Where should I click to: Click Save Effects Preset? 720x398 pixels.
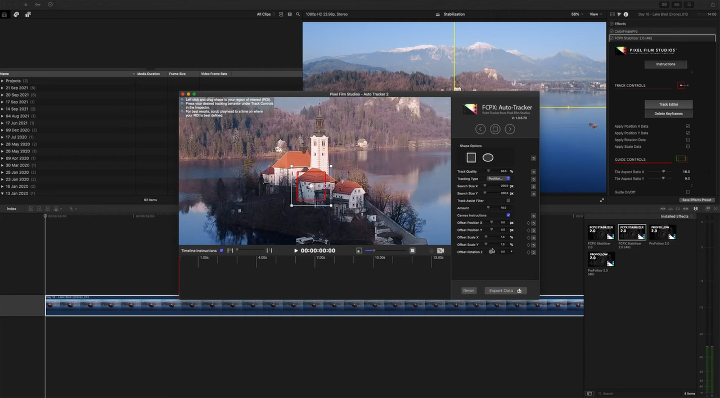697,200
